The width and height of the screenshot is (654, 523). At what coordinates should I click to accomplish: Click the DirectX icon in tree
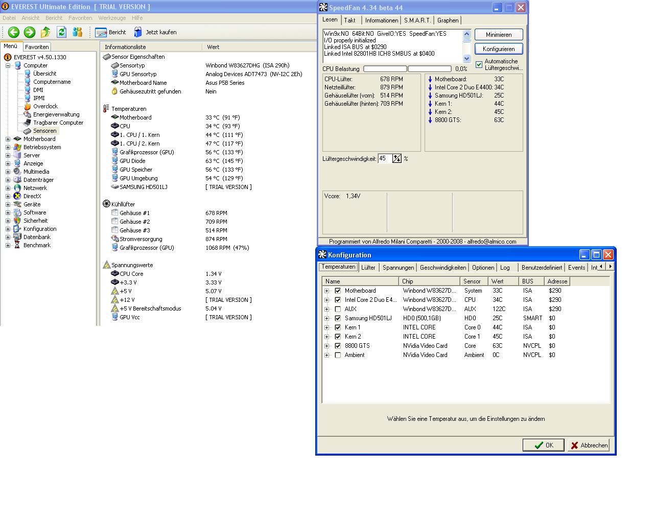click(x=17, y=196)
